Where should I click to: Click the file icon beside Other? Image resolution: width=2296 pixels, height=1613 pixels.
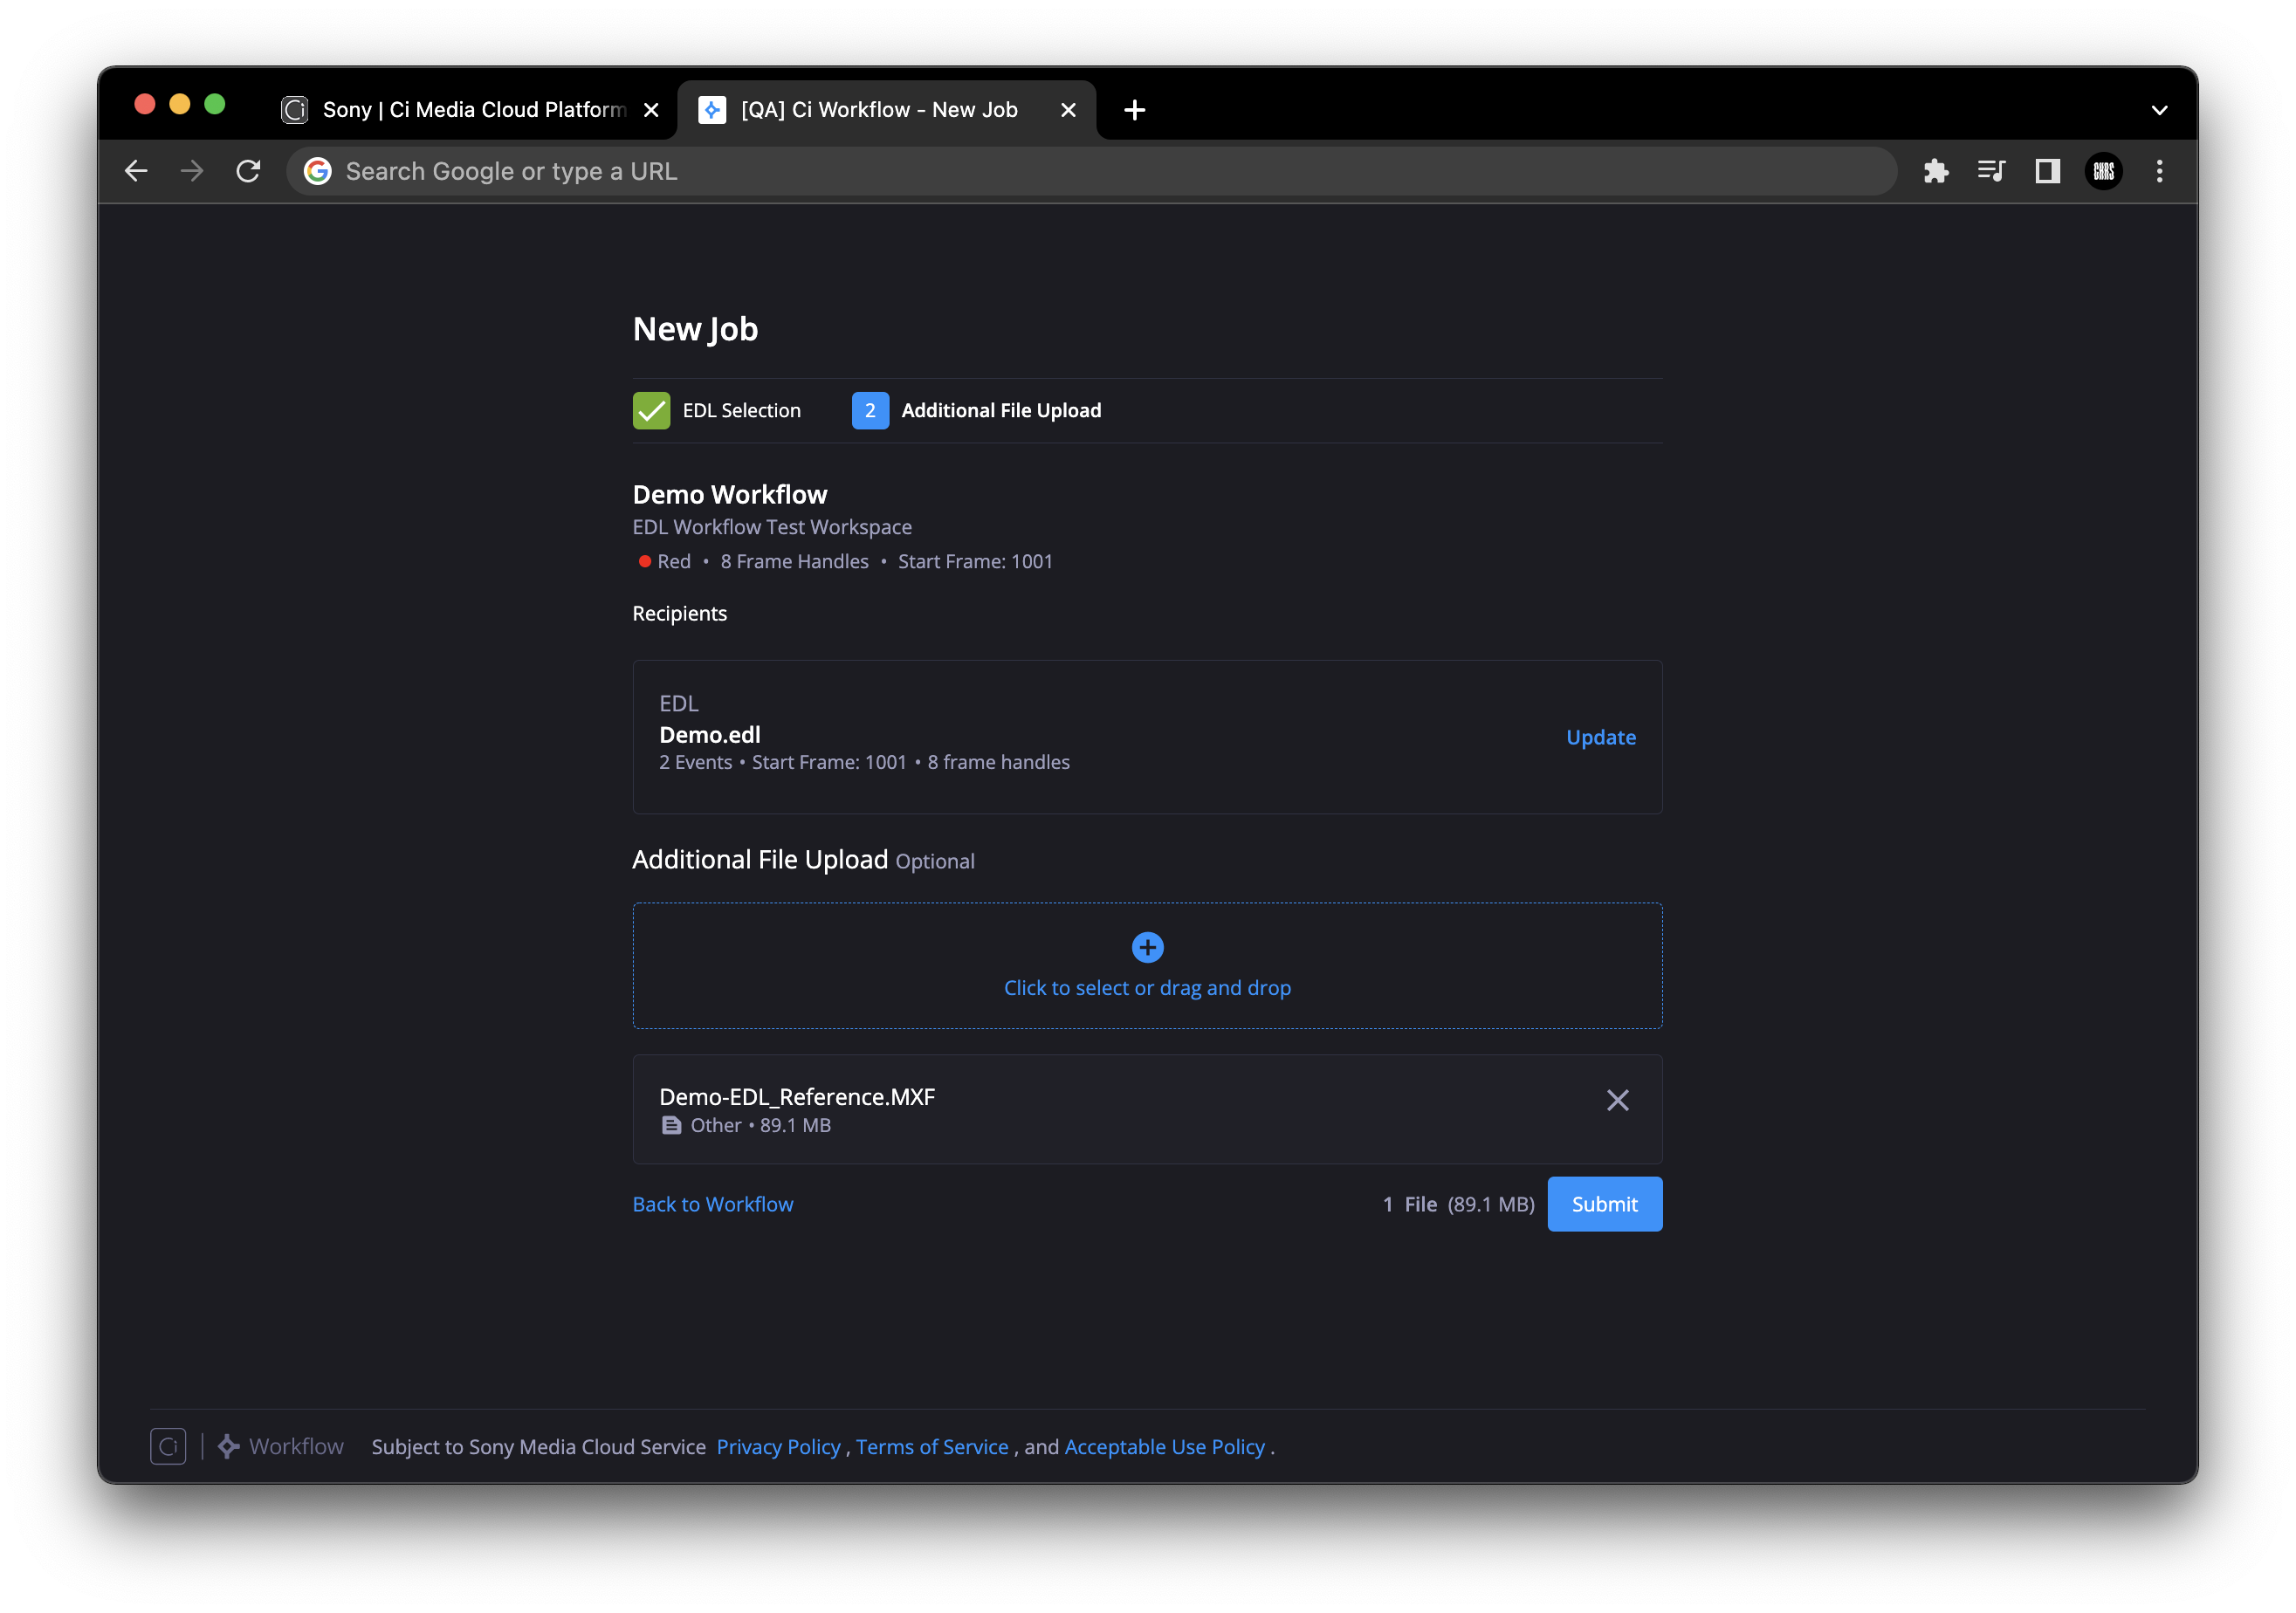[671, 1125]
